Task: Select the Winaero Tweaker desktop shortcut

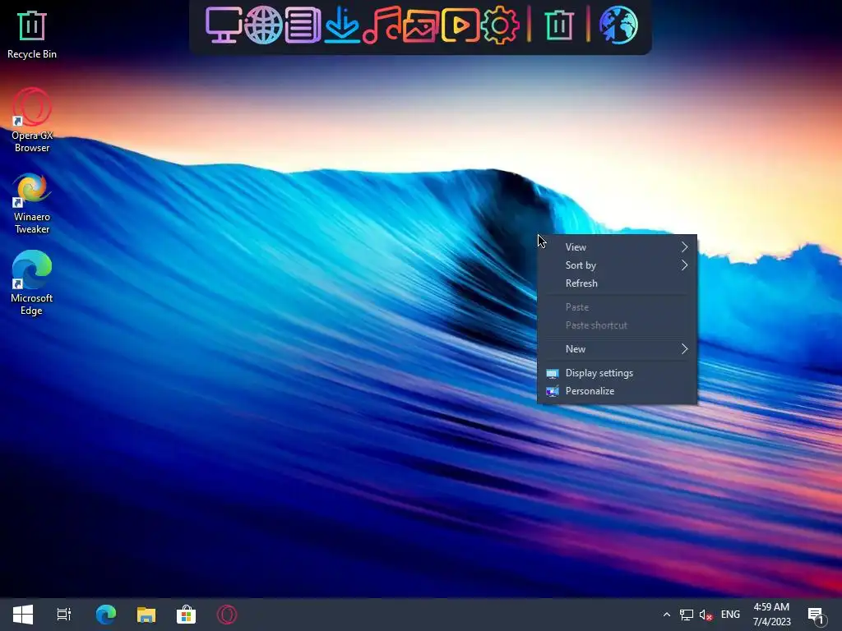Action: click(32, 204)
